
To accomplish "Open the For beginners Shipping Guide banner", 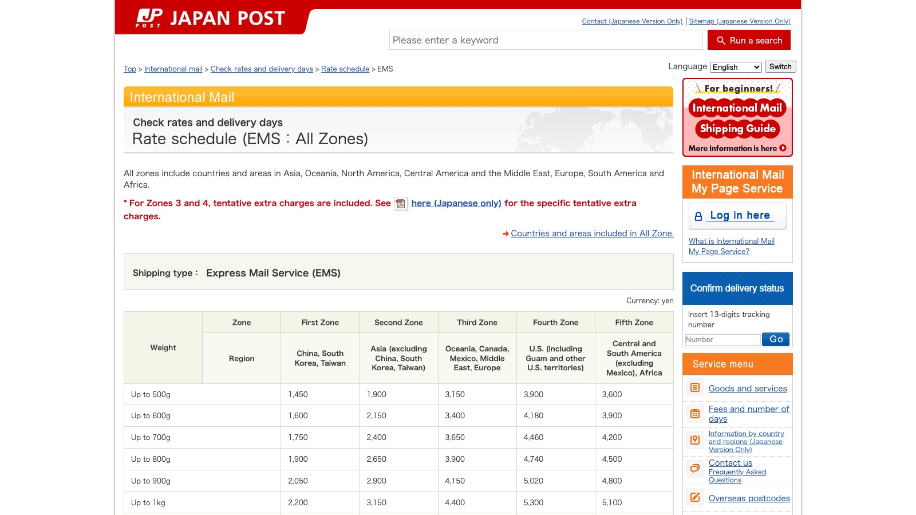I will (737, 117).
